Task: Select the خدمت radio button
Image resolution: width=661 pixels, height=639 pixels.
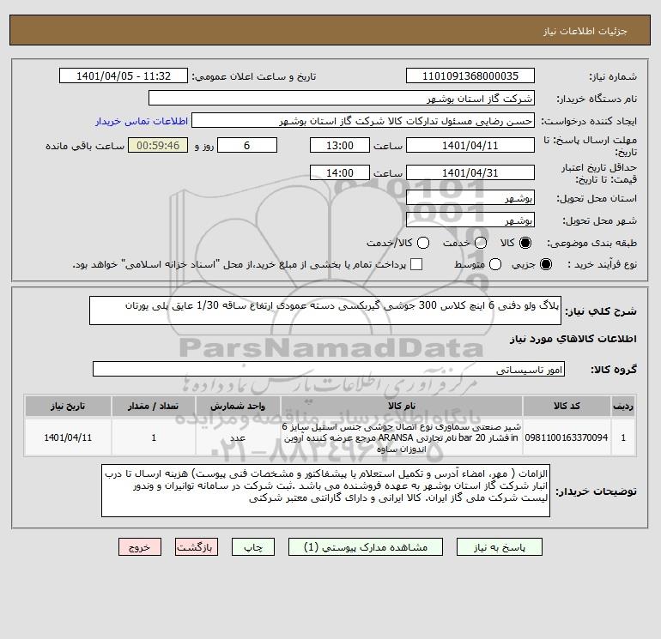Action: click(481, 243)
